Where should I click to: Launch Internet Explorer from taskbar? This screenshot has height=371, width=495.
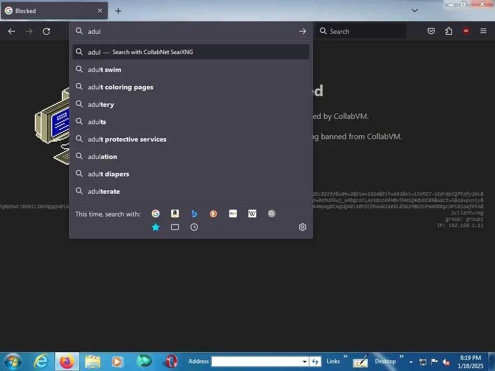click(42, 361)
